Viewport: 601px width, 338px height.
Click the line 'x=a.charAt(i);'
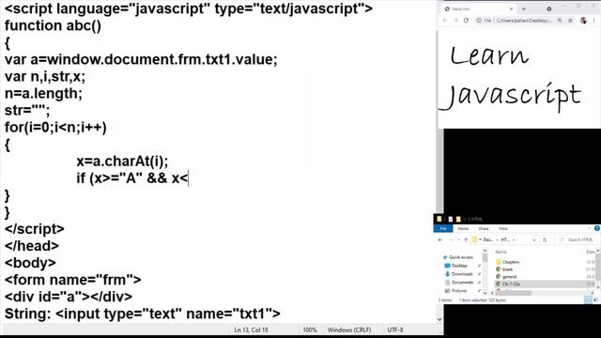point(122,161)
